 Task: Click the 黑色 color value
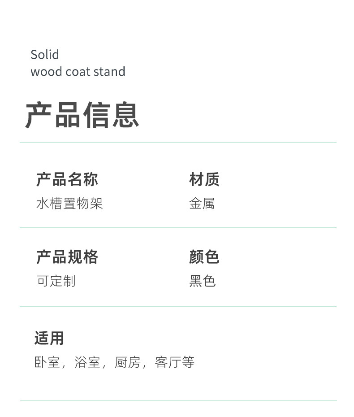[x=202, y=281]
